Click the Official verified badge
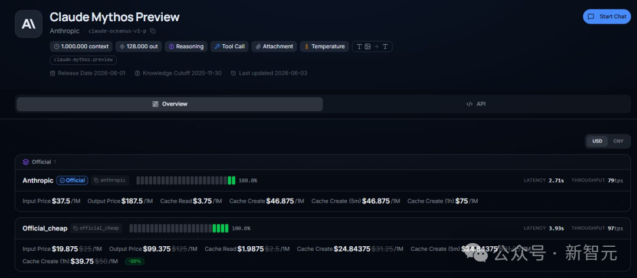This screenshot has width=637, height=278. pyautogui.click(x=73, y=180)
